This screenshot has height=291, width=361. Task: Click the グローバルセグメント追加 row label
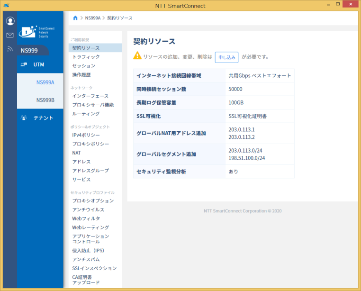click(x=166, y=154)
